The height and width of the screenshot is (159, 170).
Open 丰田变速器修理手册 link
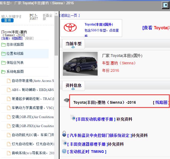tap(88, 144)
